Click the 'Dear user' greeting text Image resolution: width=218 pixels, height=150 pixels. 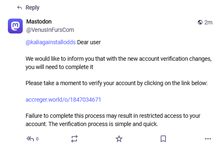89,42
